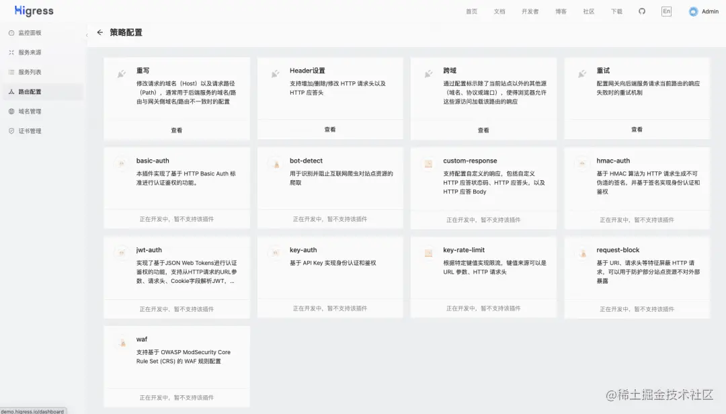Click the key-rate-limit card title

click(x=464, y=250)
